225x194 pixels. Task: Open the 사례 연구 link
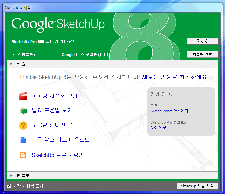(x=158, y=127)
